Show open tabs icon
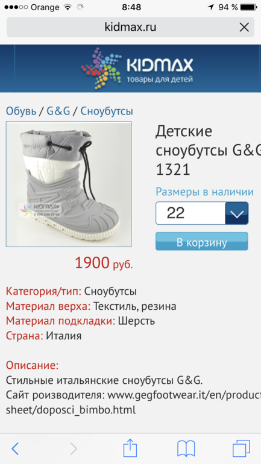Image resolution: width=261 pixels, height=464 pixels. 241,448
